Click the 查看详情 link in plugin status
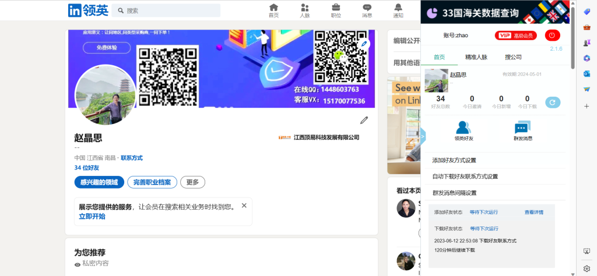The width and height of the screenshot is (597, 276). click(x=533, y=213)
